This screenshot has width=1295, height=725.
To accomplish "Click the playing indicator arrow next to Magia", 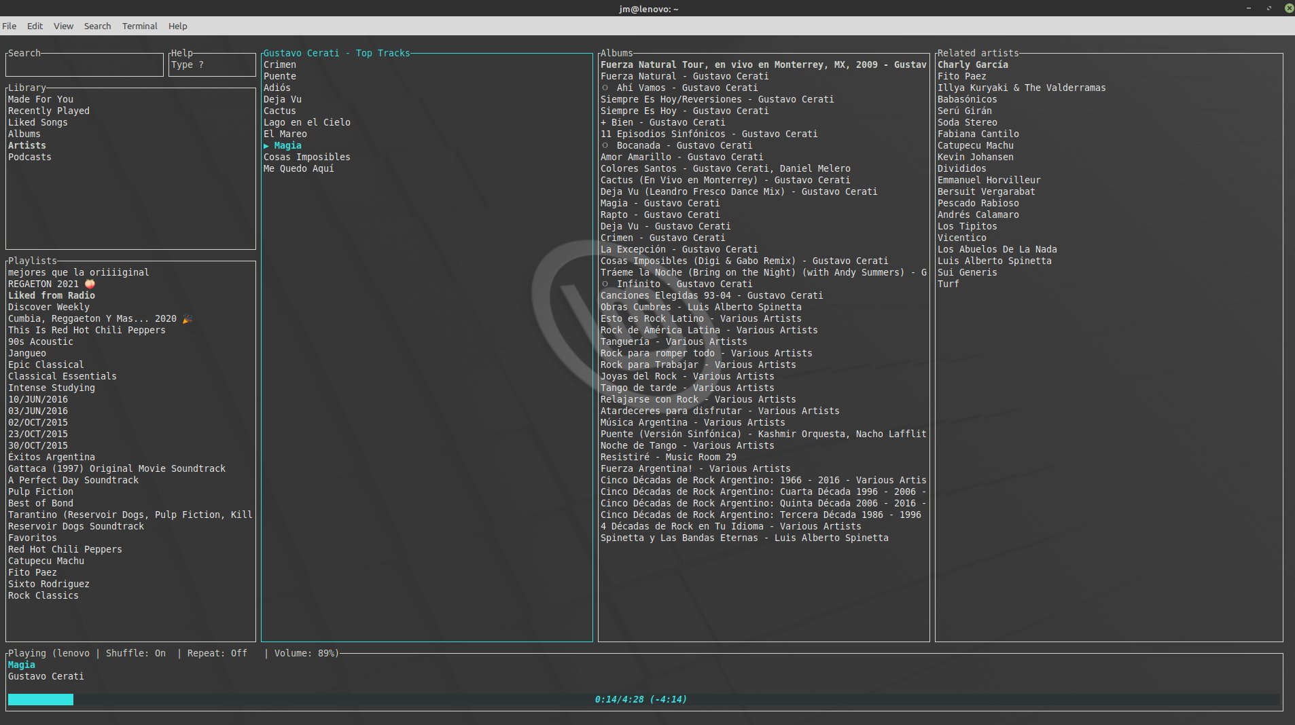I will tap(266, 146).
